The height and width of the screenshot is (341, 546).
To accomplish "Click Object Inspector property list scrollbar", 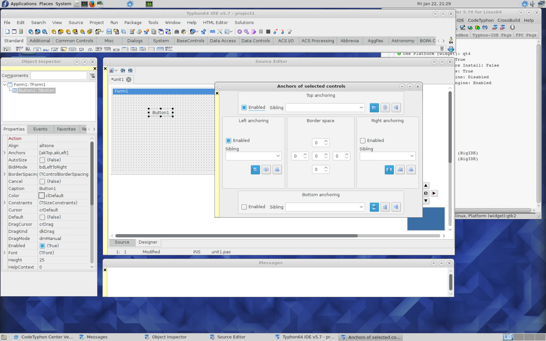I will click(92, 173).
